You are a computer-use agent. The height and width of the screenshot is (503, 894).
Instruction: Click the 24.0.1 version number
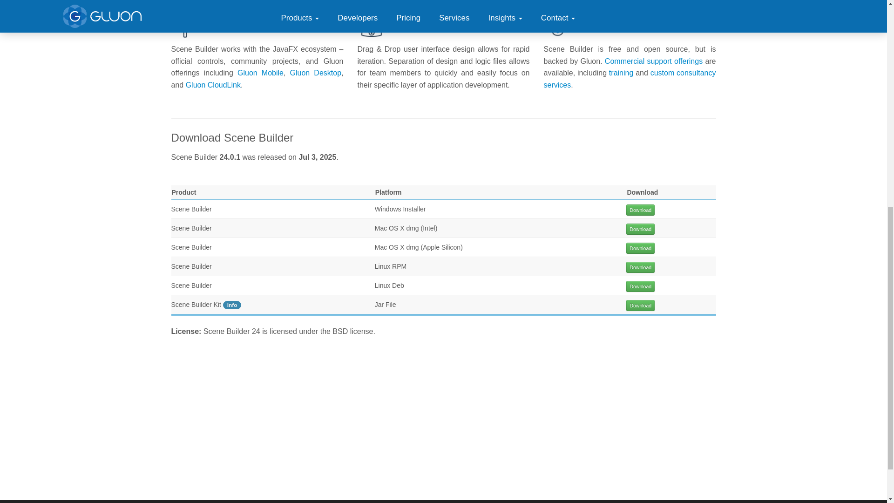230,157
